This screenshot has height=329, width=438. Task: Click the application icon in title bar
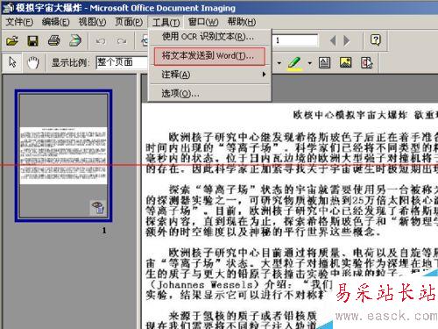(8, 8)
